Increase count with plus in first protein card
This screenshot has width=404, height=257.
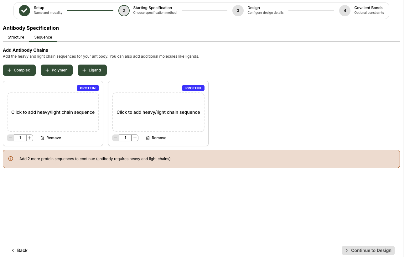(x=30, y=138)
